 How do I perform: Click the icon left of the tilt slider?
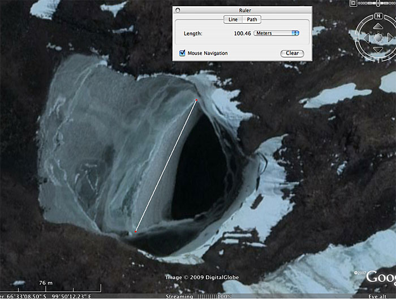coord(353,3)
